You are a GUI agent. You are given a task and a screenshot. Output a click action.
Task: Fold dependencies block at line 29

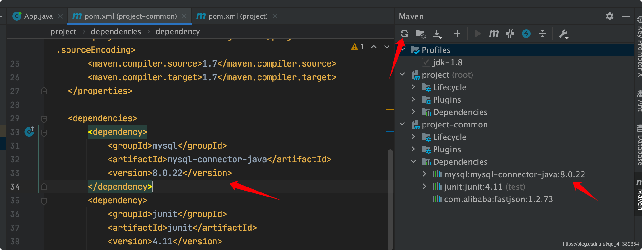tap(44, 118)
